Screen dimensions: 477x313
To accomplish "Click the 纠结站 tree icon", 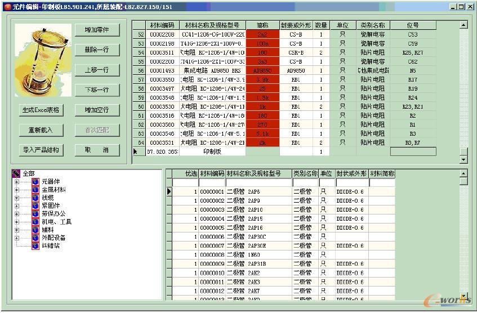I will 35,246.
